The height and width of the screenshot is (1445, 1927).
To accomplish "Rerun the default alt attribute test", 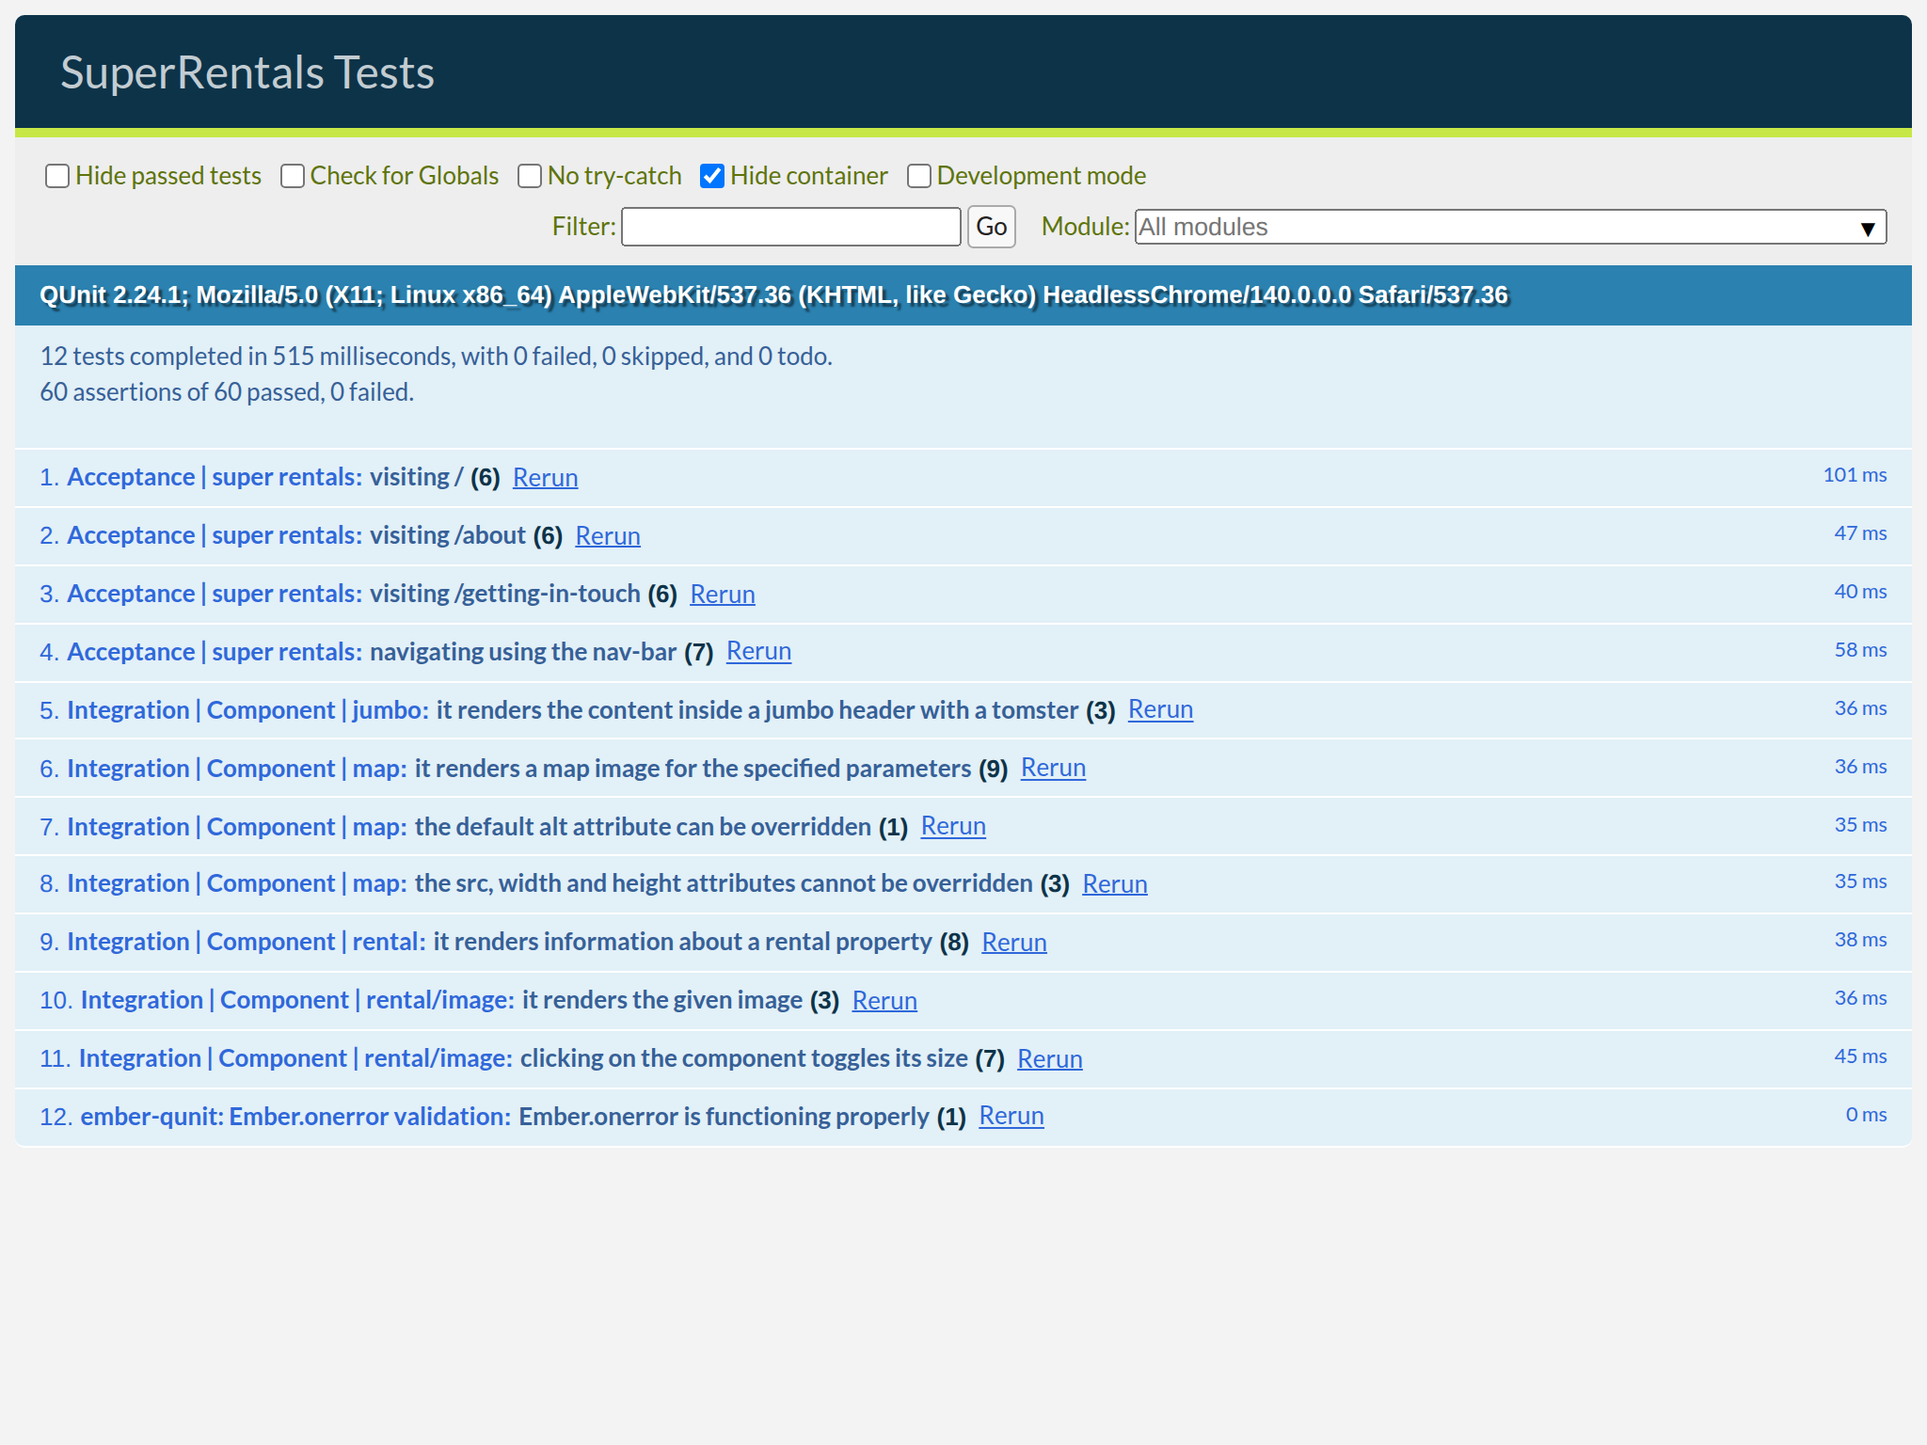I will tap(953, 826).
